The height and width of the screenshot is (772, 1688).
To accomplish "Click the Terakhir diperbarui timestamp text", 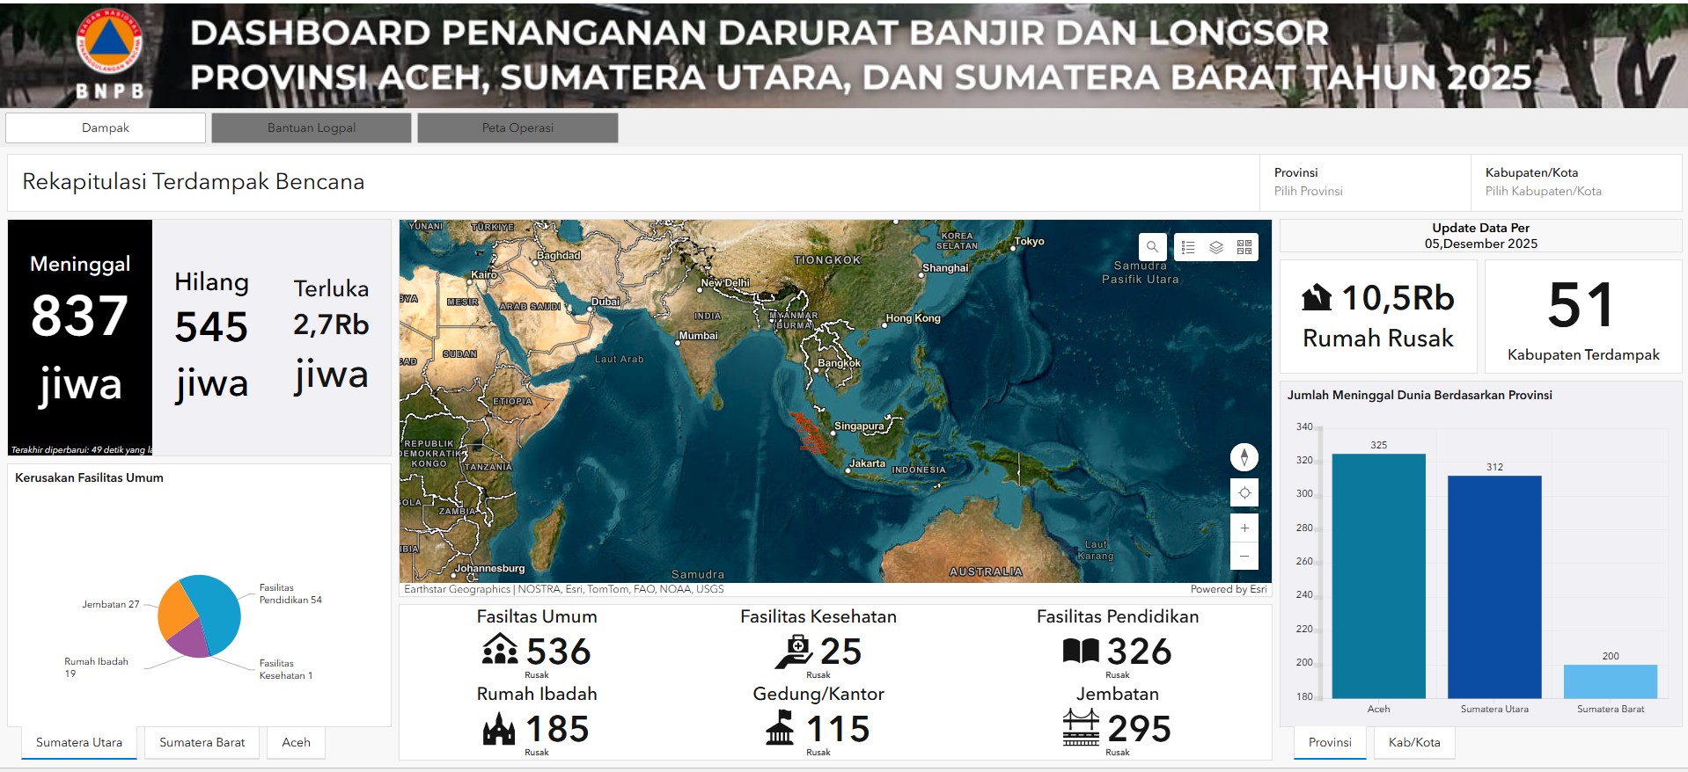I will (81, 449).
